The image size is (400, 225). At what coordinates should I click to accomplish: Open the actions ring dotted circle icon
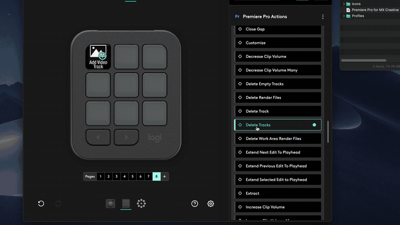point(141,204)
